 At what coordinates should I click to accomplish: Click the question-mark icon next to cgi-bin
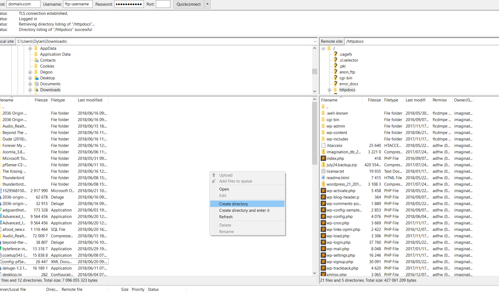coord(335,78)
